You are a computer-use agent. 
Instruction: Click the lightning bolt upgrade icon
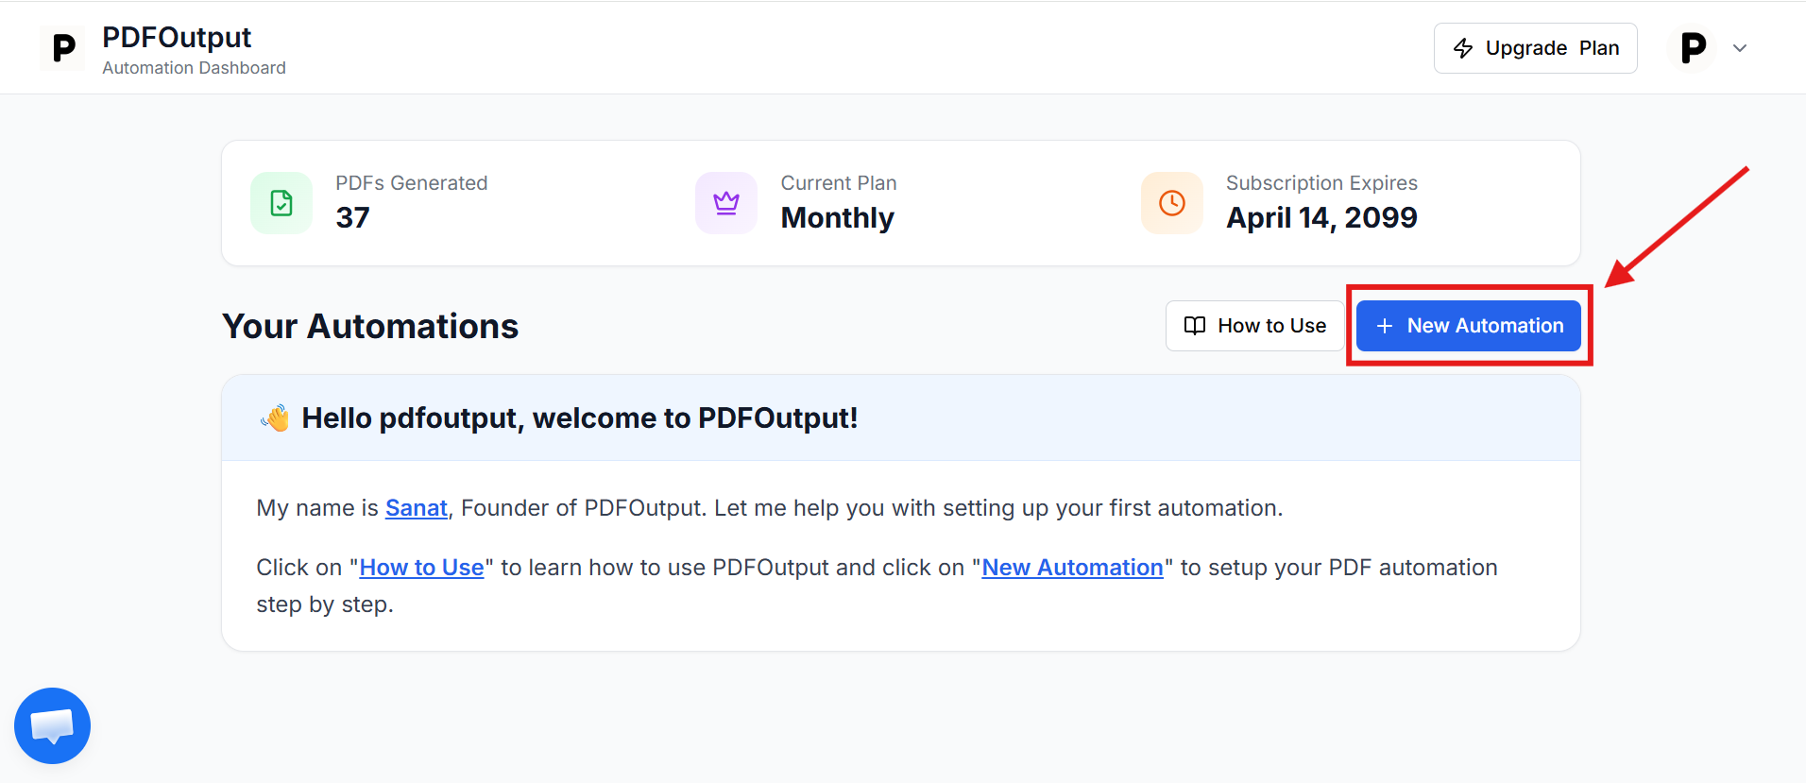pyautogui.click(x=1463, y=48)
